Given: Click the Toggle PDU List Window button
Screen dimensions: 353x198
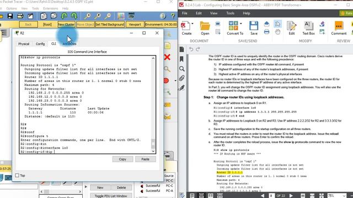Looking at the screenshot, I should coord(111,196).
